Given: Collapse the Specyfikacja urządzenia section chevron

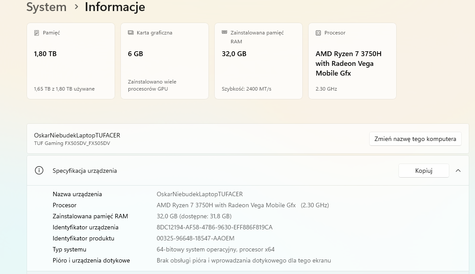Looking at the screenshot, I should [x=458, y=171].
